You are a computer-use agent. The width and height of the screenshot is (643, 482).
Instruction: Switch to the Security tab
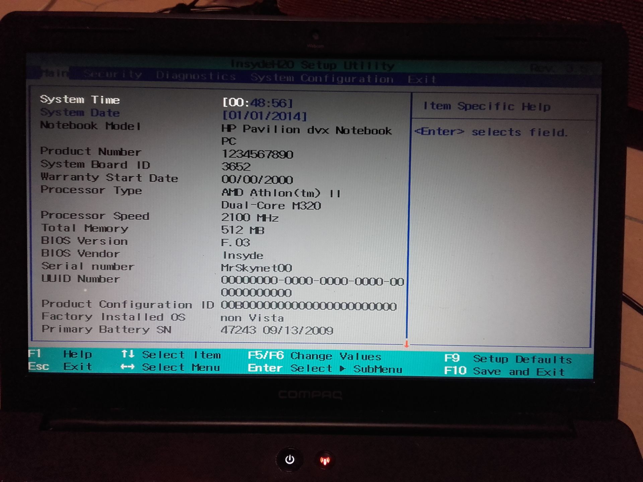(x=113, y=74)
